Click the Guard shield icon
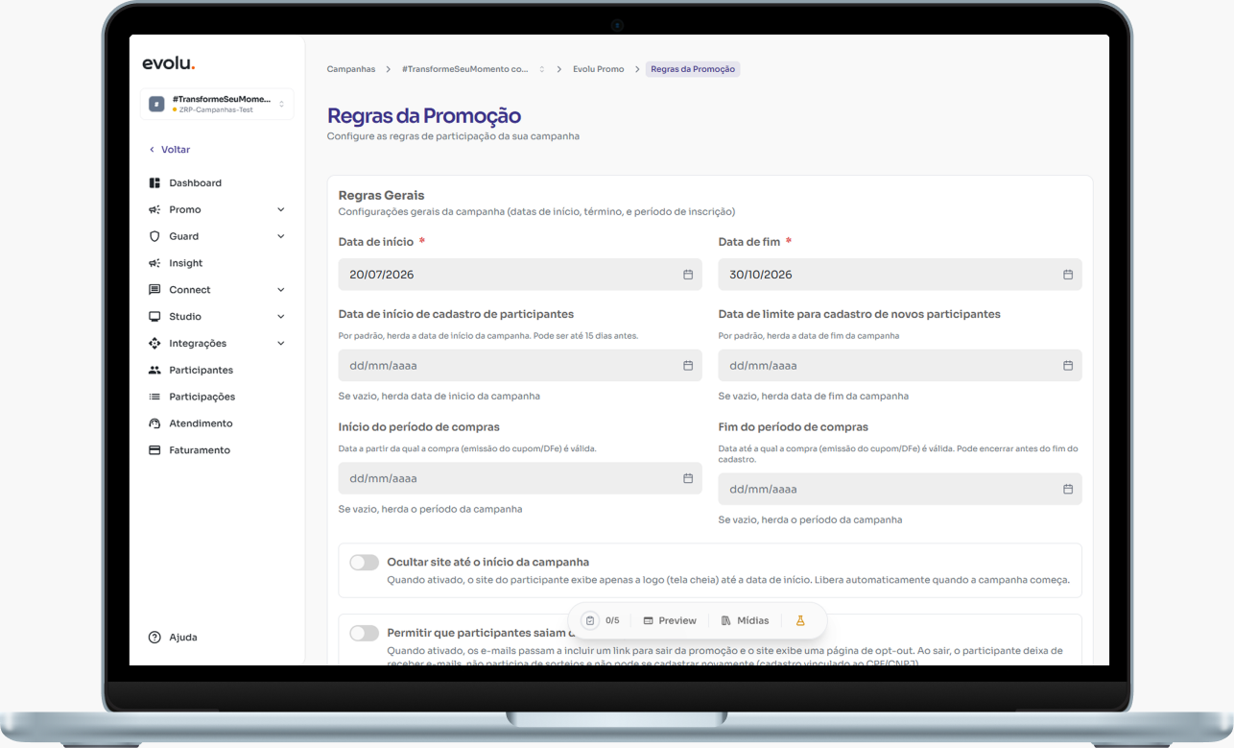This screenshot has height=748, width=1234. tap(154, 236)
